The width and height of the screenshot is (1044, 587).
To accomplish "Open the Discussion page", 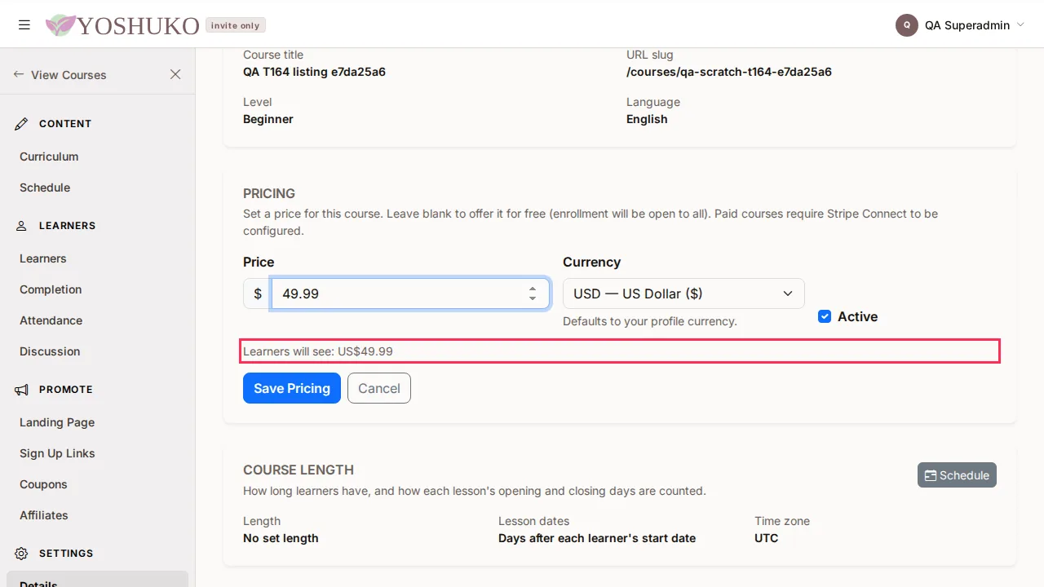I will tap(50, 351).
